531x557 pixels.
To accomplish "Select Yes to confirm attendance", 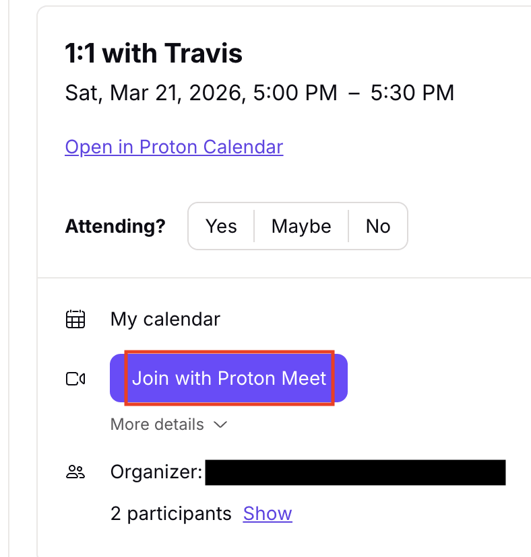I will click(x=221, y=226).
